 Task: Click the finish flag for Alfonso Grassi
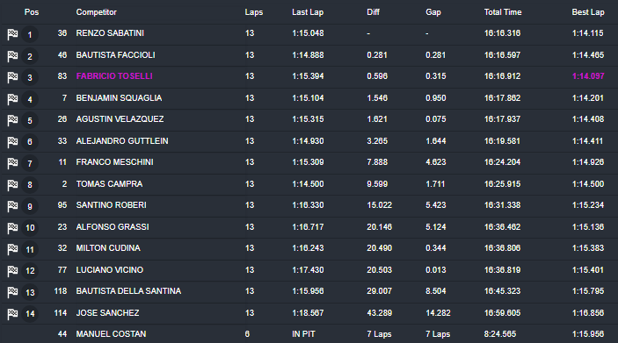[x=12, y=228]
